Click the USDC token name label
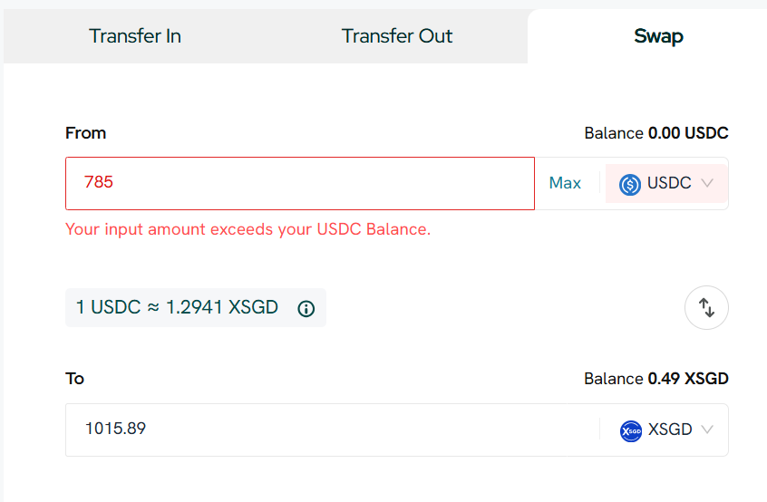Viewport: 767px width, 502px height. click(669, 183)
